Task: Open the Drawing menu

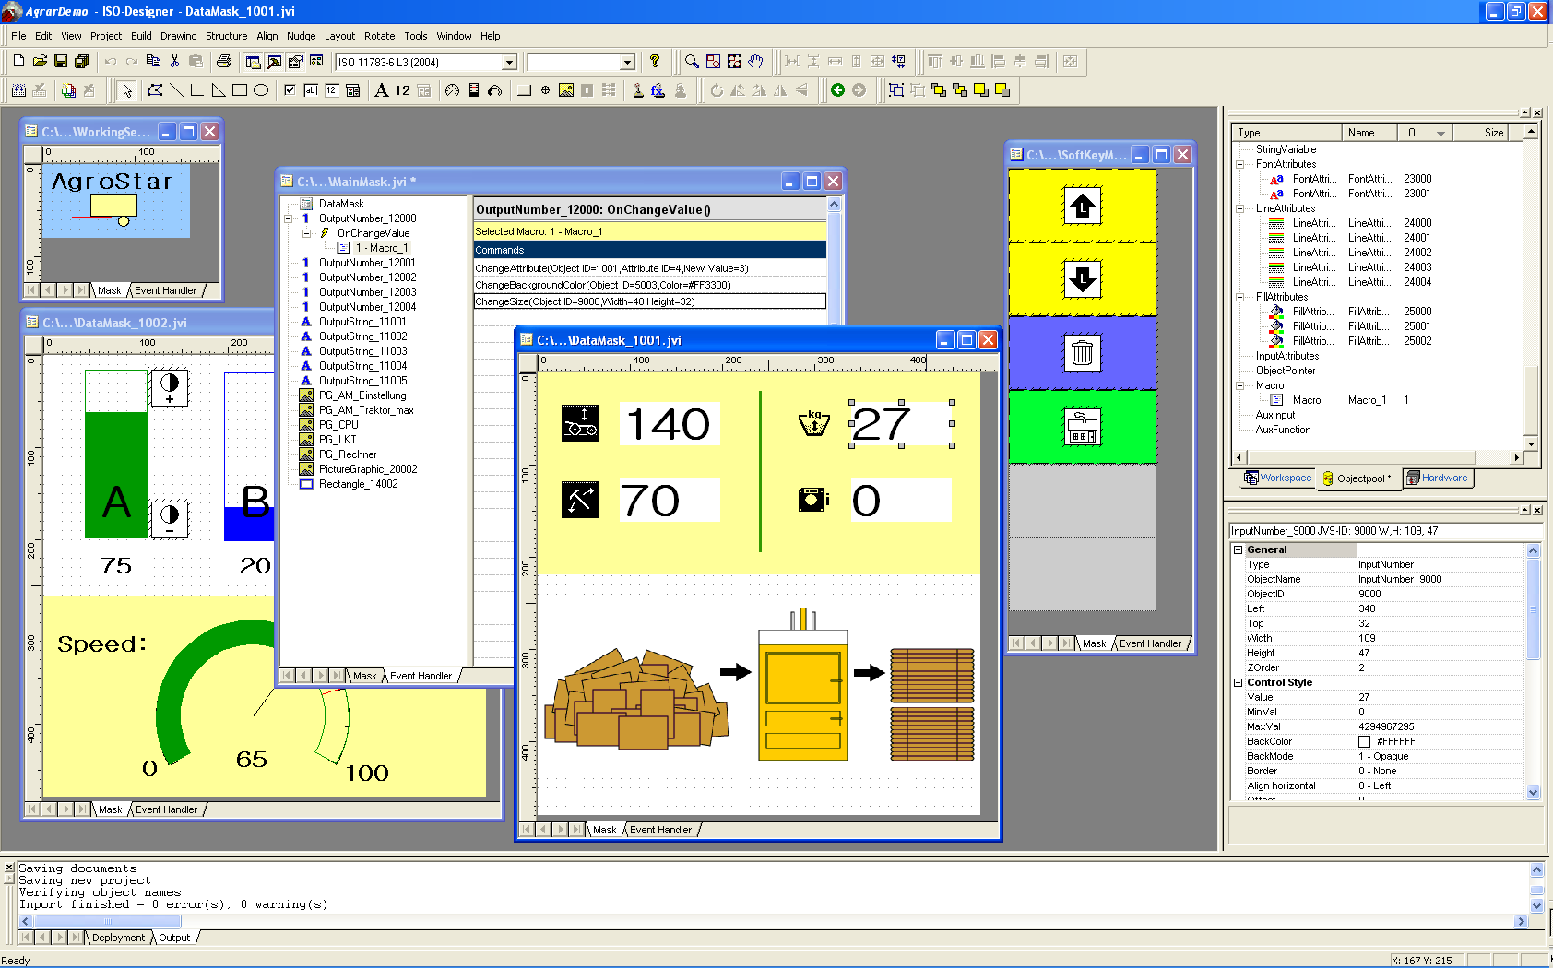Action: pyautogui.click(x=178, y=36)
